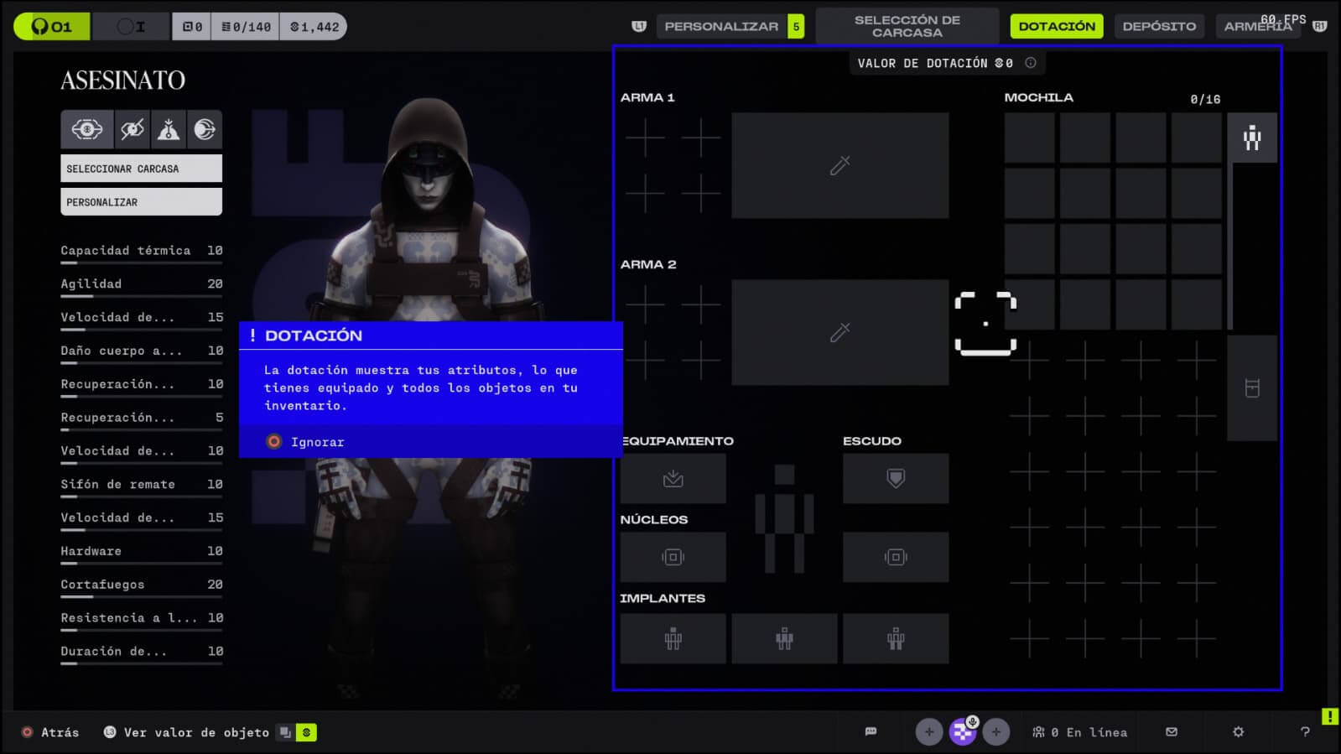Switch to the Depósito tab

click(x=1159, y=27)
